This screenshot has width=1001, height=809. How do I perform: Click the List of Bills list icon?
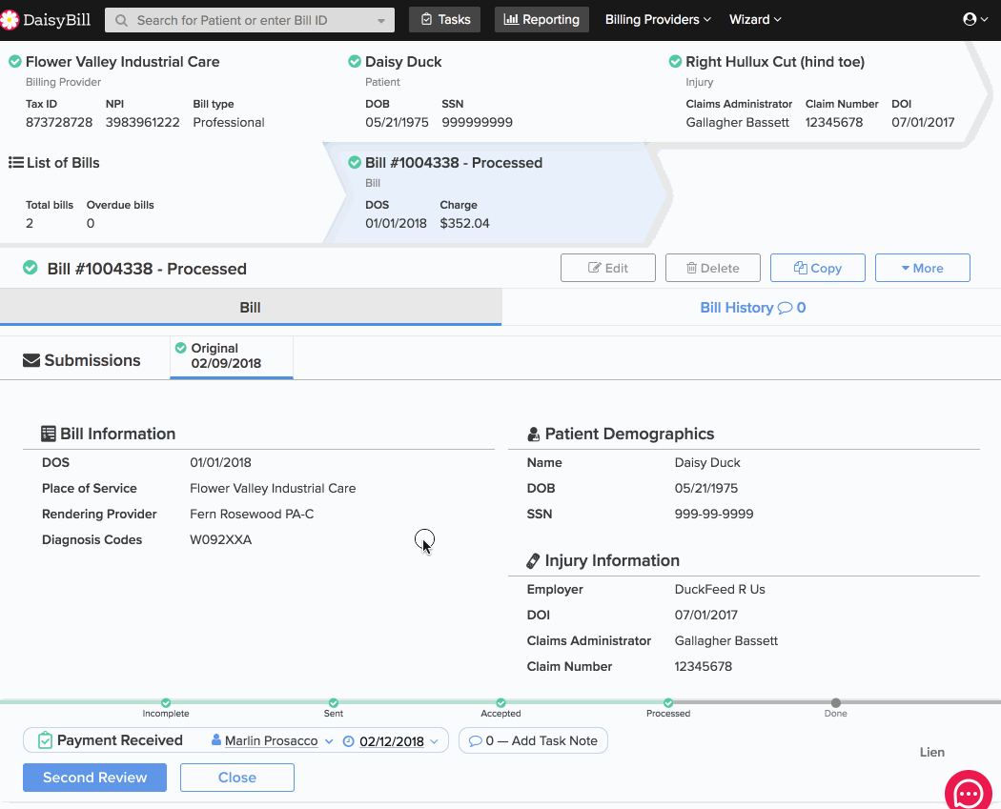[x=16, y=163]
